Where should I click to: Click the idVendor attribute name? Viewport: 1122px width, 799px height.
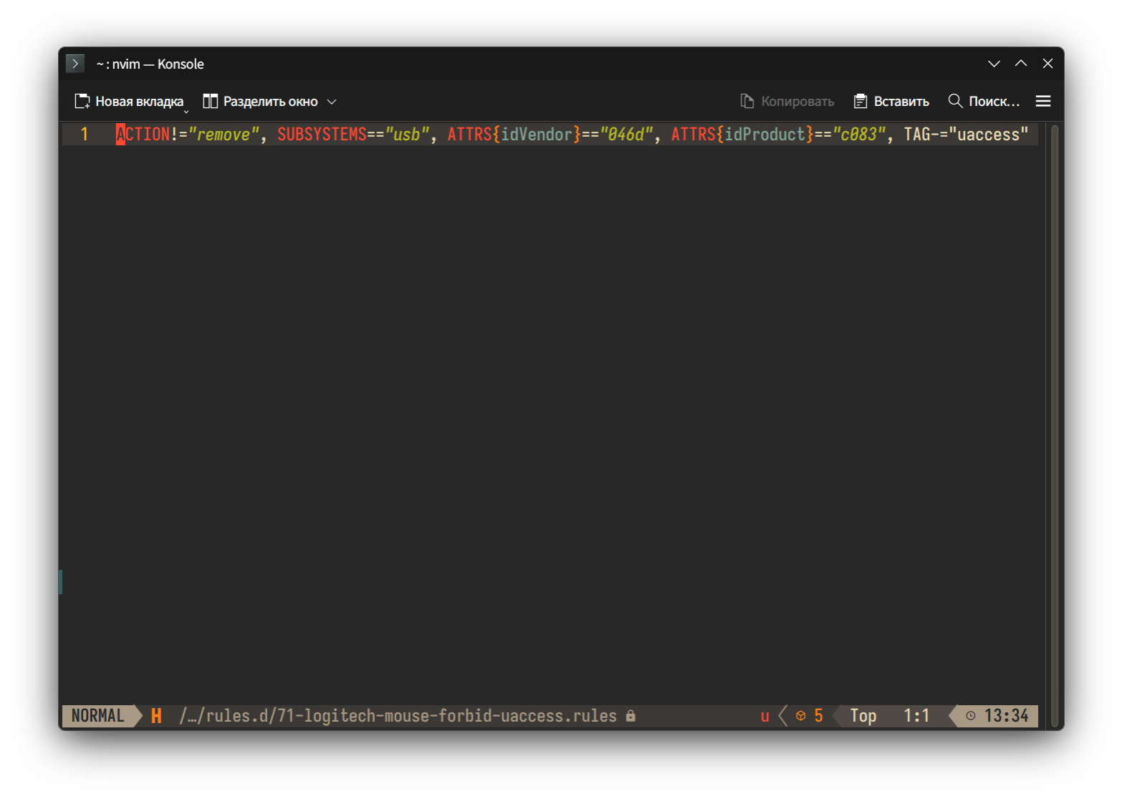(x=537, y=135)
